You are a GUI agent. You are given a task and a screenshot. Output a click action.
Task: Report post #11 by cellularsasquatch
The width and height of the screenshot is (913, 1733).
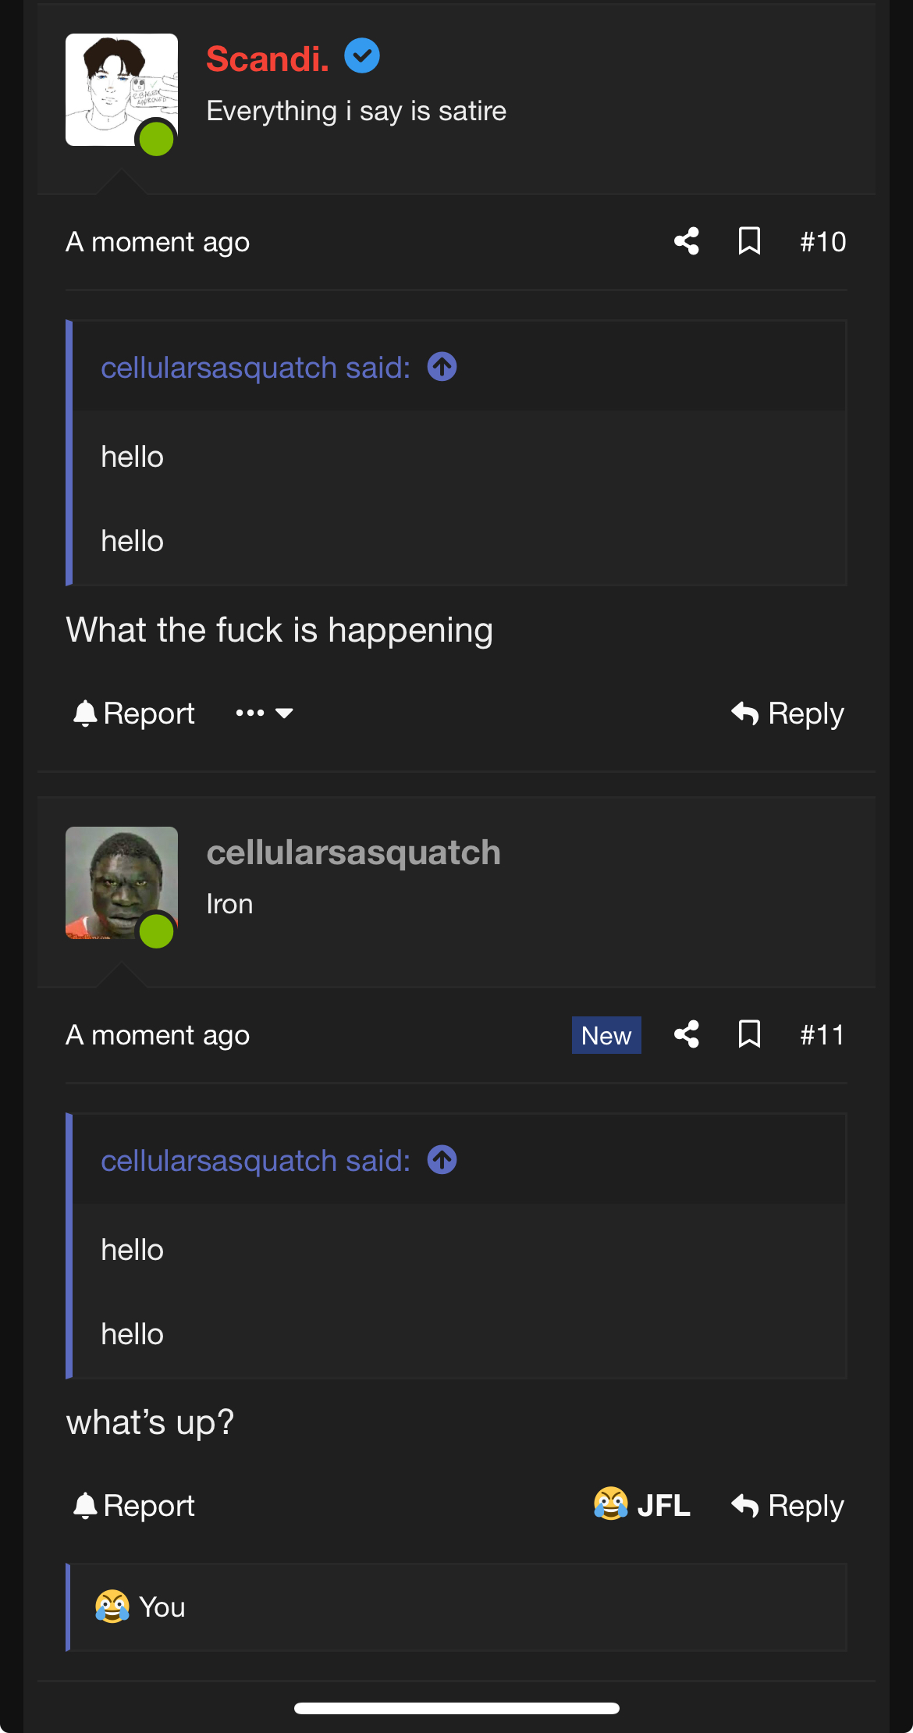[133, 1506]
